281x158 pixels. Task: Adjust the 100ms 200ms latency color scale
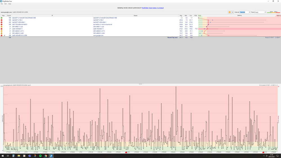coord(273,12)
